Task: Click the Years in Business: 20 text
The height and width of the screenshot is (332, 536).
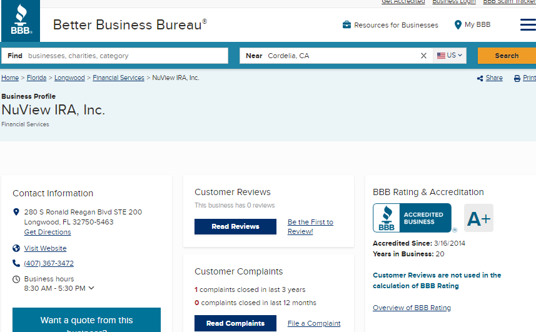Action: pyautogui.click(x=408, y=254)
